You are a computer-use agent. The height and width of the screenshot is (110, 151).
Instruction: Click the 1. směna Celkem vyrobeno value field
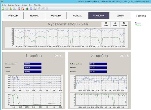pyautogui.click(x=32, y=64)
